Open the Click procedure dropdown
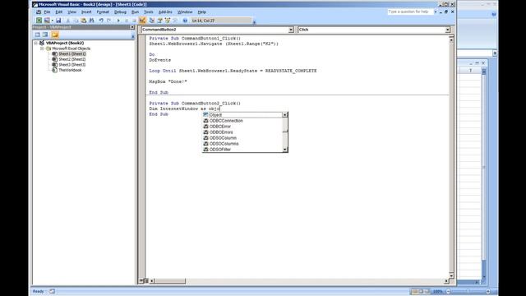 [447, 30]
